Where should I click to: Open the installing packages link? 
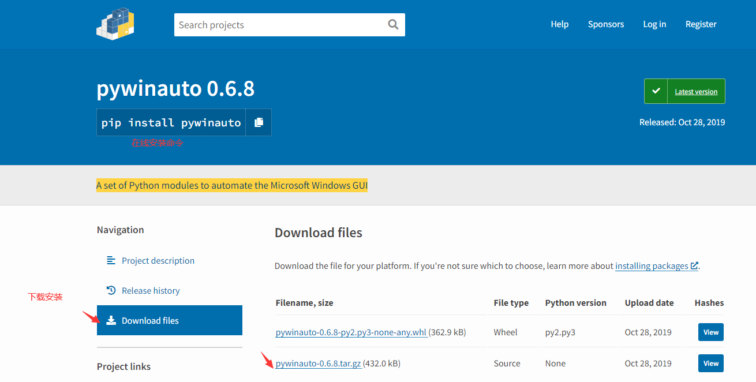[x=652, y=266]
